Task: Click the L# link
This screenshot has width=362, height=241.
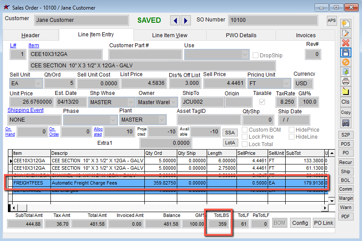Action: [13, 45]
